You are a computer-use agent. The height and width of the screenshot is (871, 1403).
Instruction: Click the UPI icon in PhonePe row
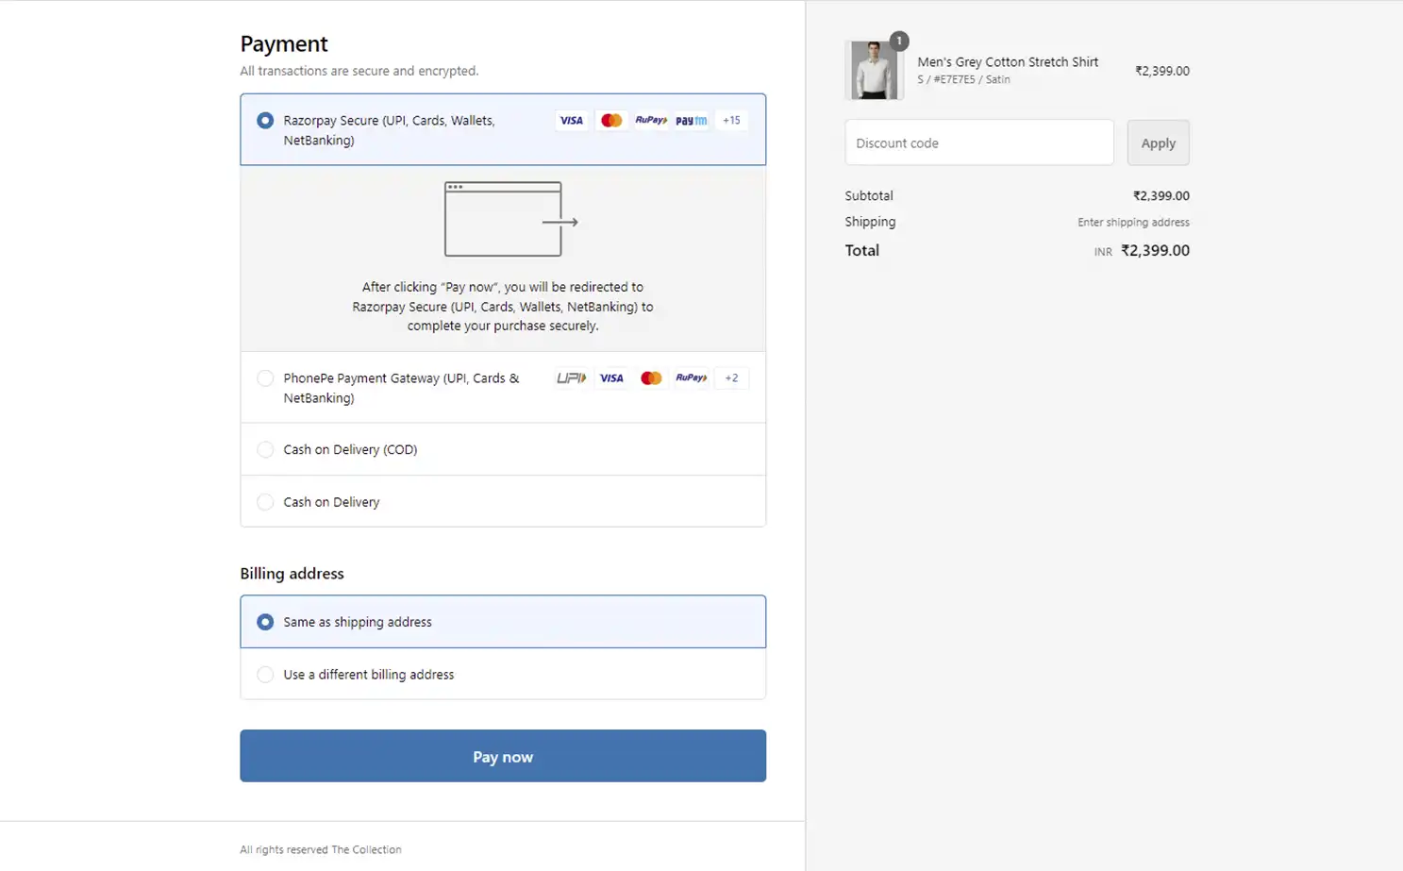pyautogui.click(x=572, y=377)
